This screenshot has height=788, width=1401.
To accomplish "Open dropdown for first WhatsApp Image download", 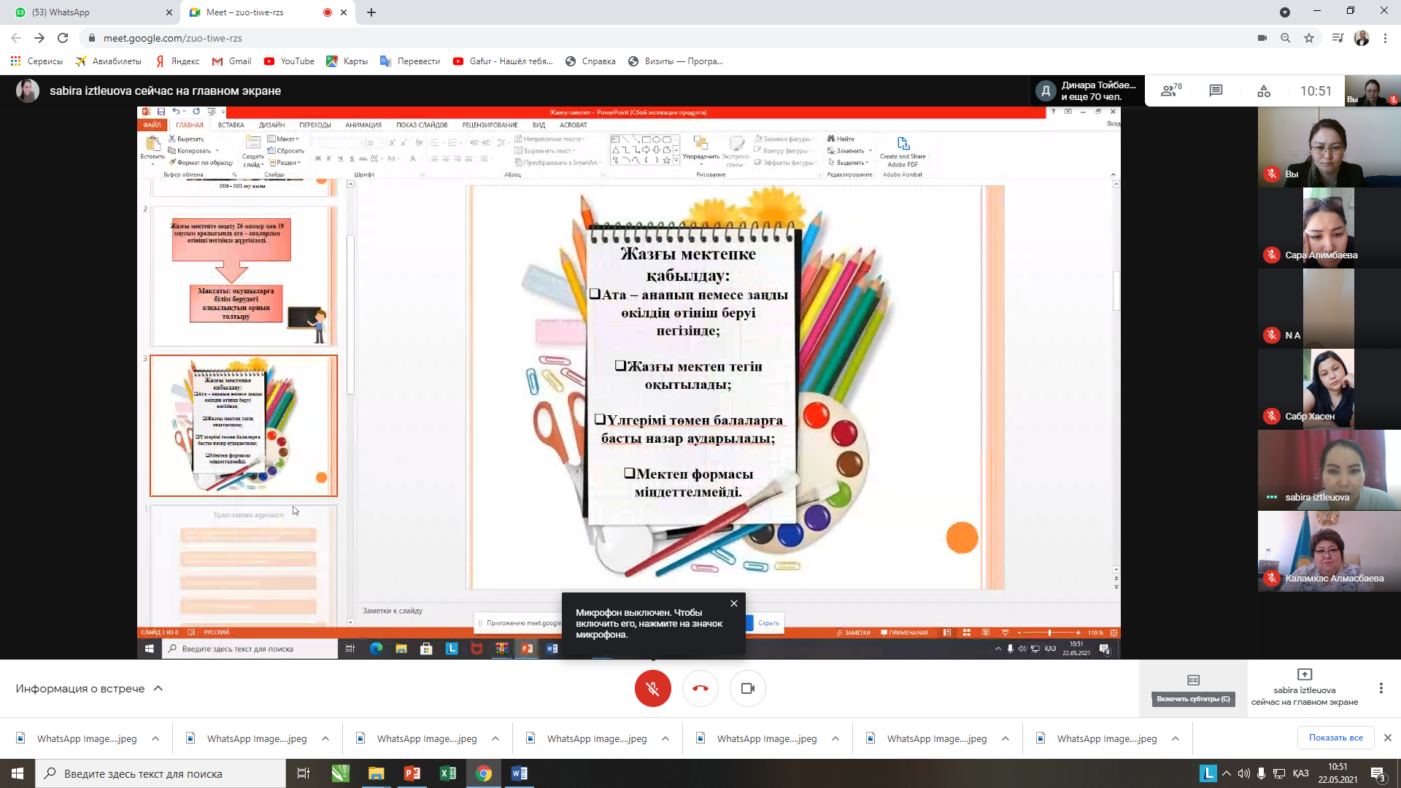I will coord(155,738).
